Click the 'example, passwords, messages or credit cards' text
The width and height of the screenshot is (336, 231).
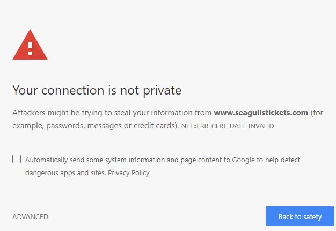pos(94,126)
